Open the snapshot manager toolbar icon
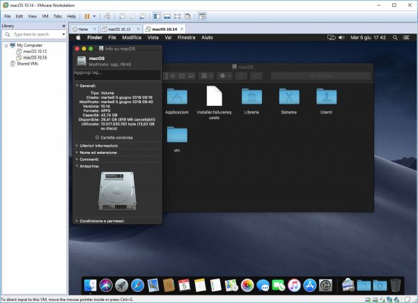The height and width of the screenshot is (303, 418). coord(143,16)
